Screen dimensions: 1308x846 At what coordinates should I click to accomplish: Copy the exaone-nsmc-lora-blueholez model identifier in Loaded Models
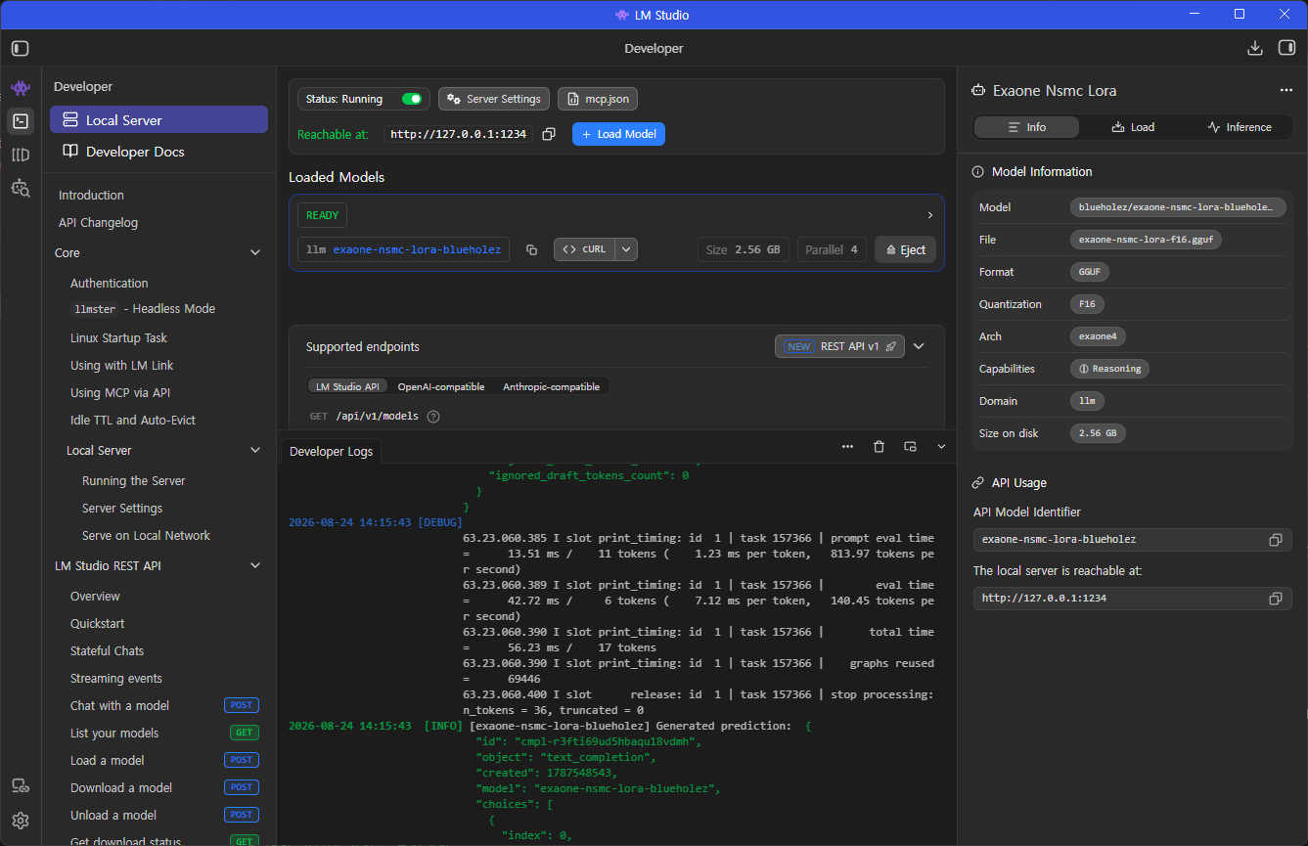coord(531,249)
